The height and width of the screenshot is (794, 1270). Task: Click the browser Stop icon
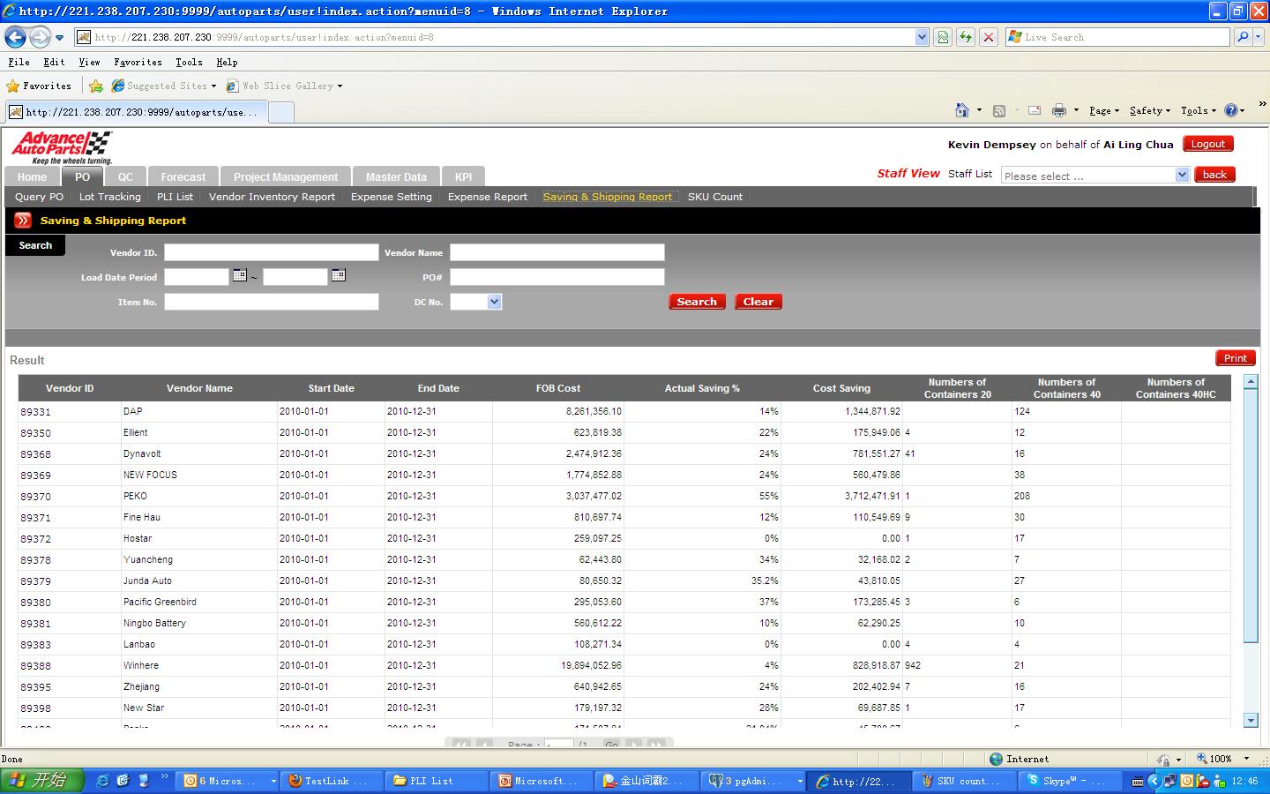989,37
